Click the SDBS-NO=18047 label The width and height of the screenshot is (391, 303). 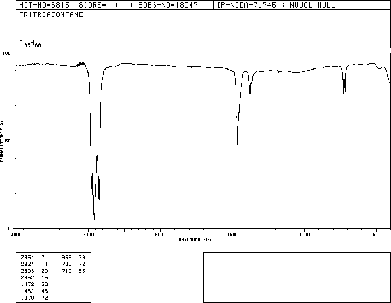(x=168, y=5)
